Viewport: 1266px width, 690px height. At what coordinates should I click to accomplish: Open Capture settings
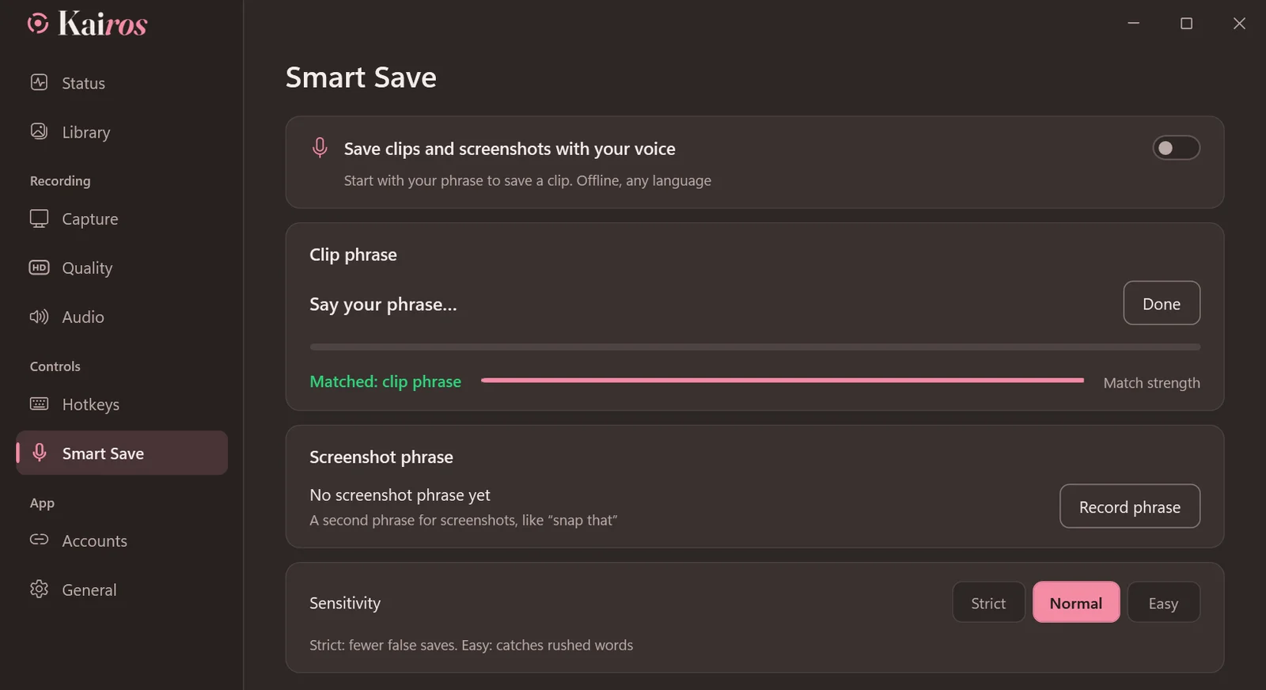[x=122, y=218]
